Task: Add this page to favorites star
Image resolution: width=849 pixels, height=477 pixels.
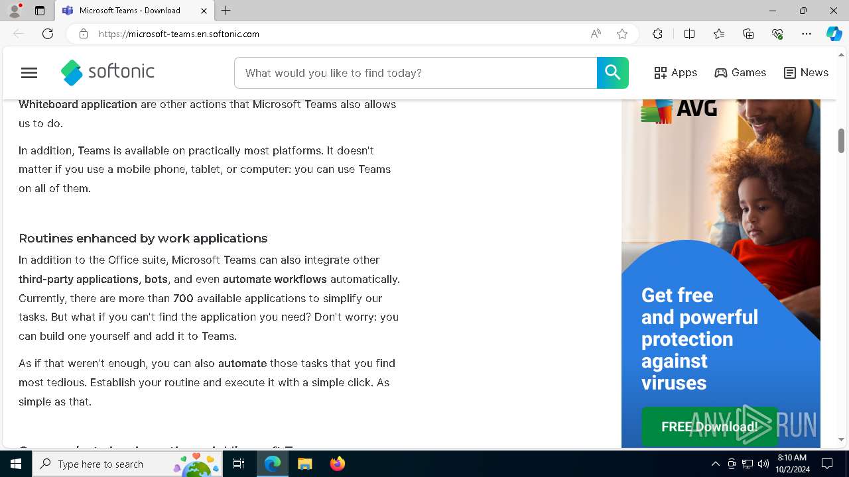Action: [622, 34]
